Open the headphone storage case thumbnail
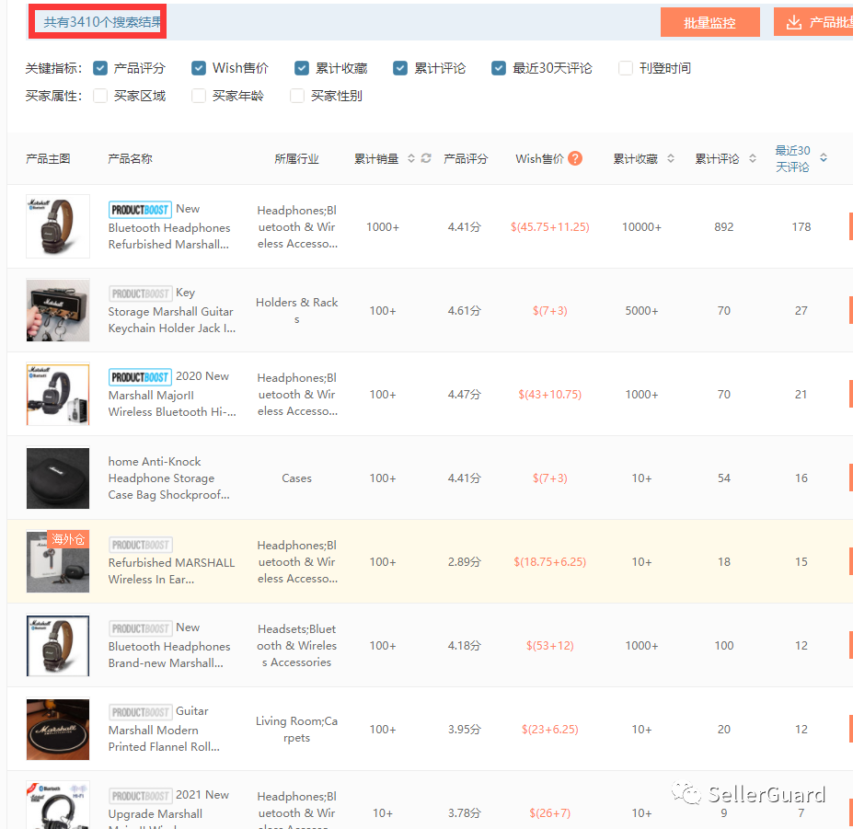This screenshot has height=829, width=853. point(58,478)
